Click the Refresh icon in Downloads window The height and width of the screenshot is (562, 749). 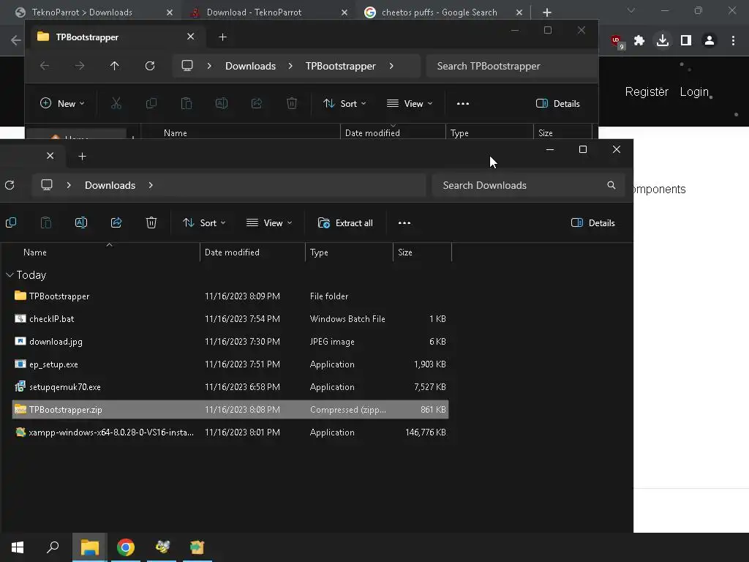tap(10, 185)
